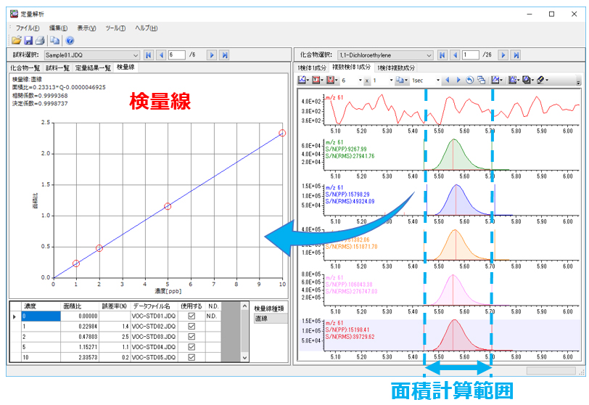Click the open file folder icon
This screenshot has height=405, width=589.
[x=17, y=41]
